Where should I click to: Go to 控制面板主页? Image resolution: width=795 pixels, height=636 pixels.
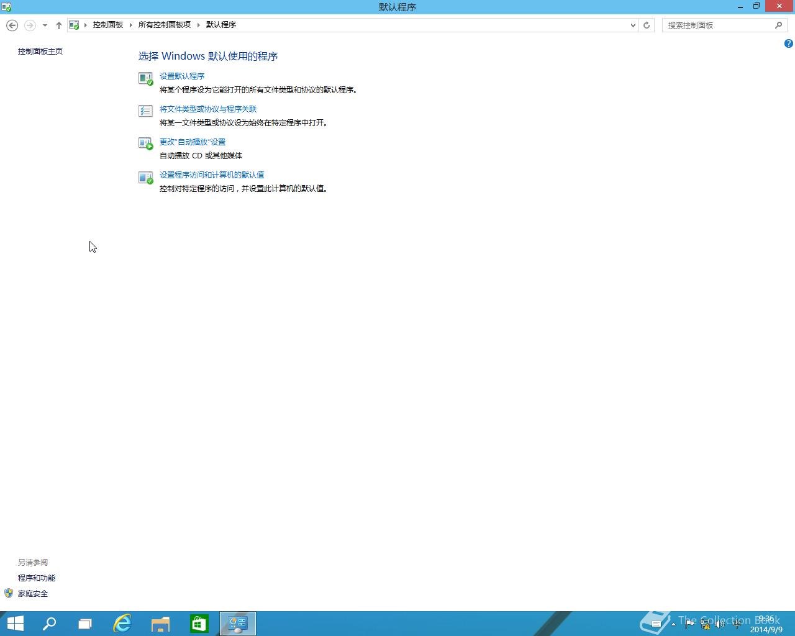click(x=40, y=52)
